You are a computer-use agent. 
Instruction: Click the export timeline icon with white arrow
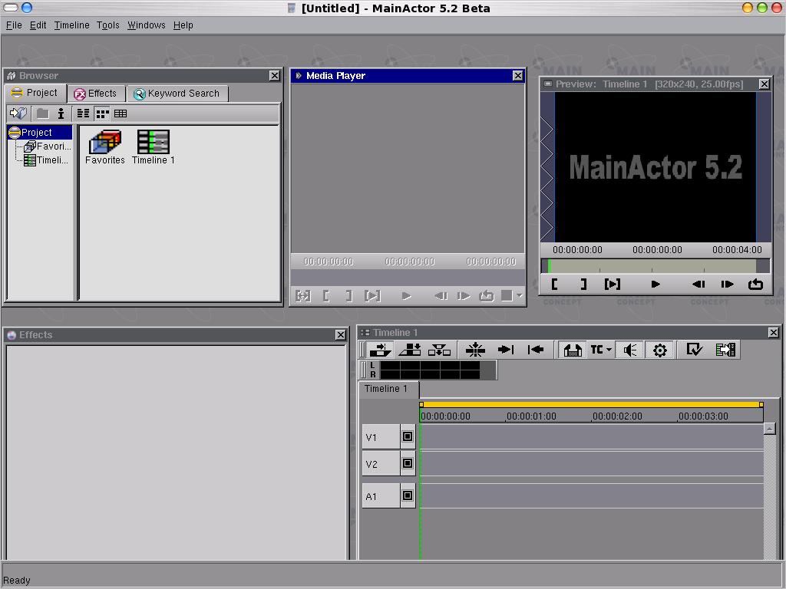click(725, 350)
